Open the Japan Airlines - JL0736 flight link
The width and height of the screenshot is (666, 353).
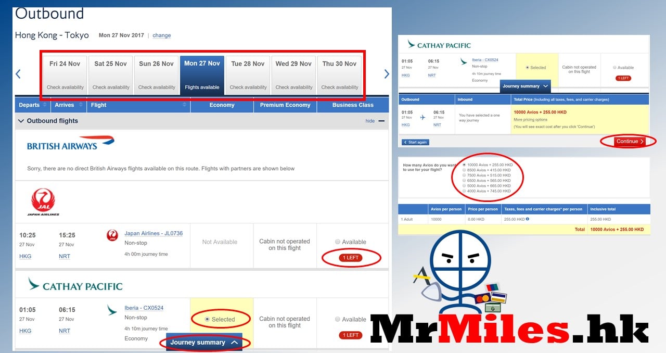point(153,233)
